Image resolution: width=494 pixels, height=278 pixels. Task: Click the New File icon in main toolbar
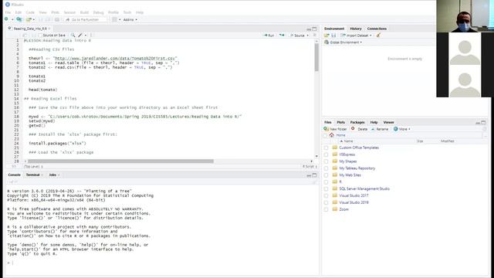[x=6, y=19]
